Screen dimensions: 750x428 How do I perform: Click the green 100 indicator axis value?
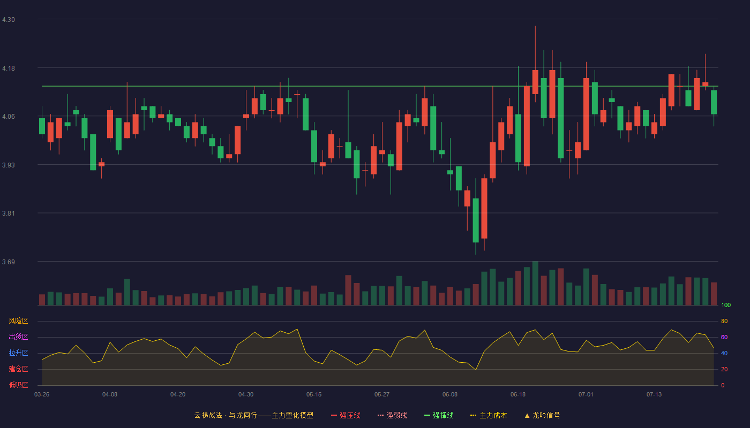(726, 305)
